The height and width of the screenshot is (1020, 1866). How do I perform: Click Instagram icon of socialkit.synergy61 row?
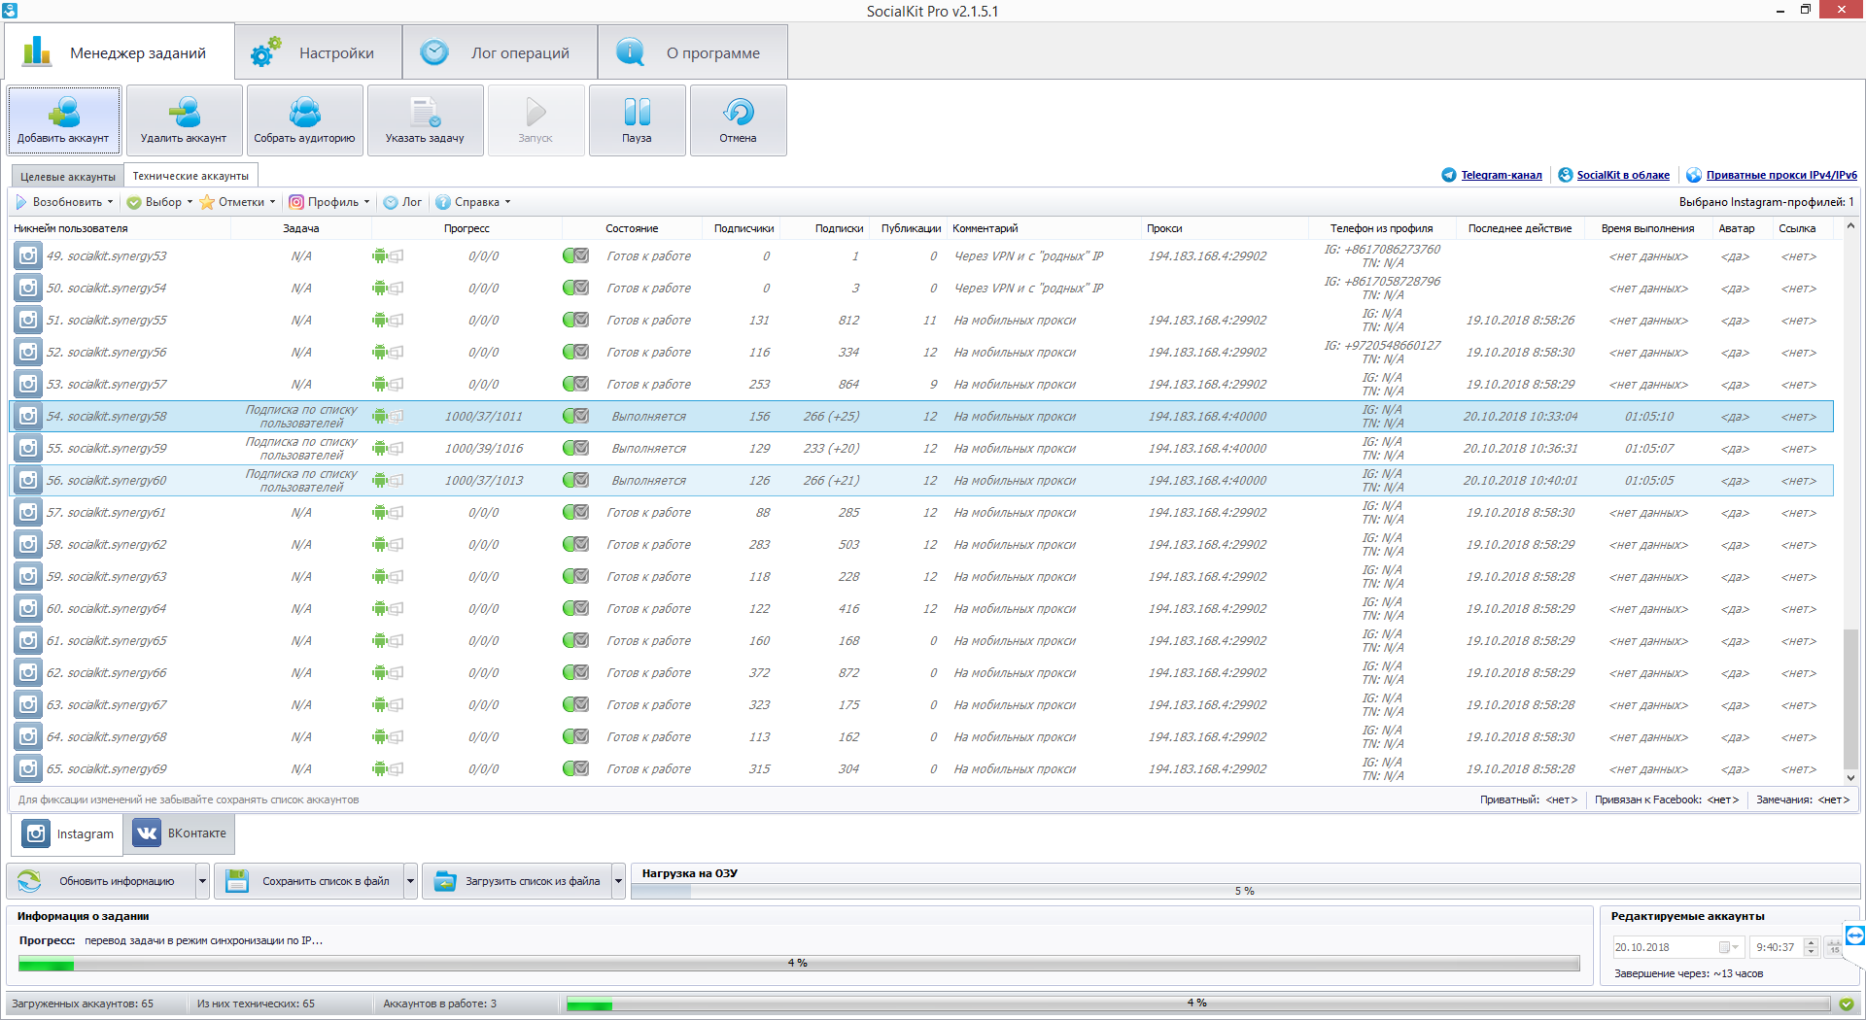pos(28,513)
